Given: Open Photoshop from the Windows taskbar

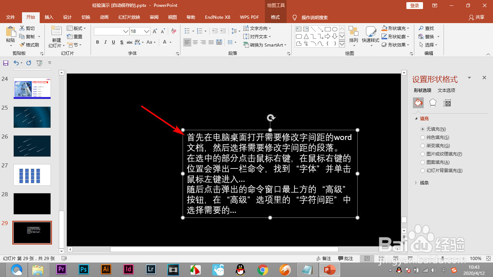Looking at the screenshot, I should coord(84,269).
